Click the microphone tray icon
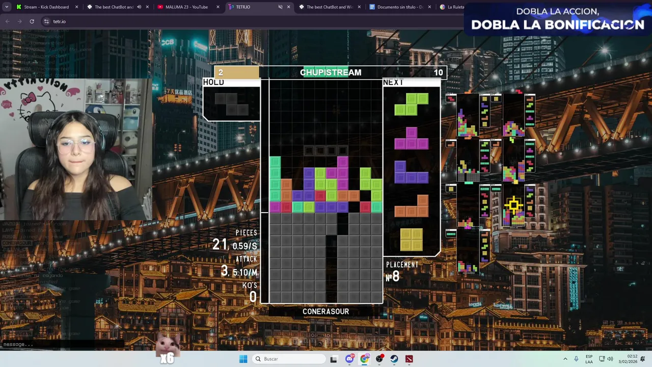652x367 pixels. click(576, 359)
